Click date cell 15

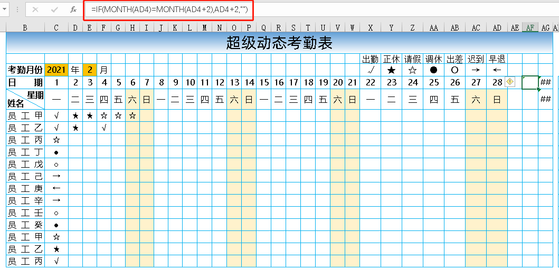click(x=264, y=83)
